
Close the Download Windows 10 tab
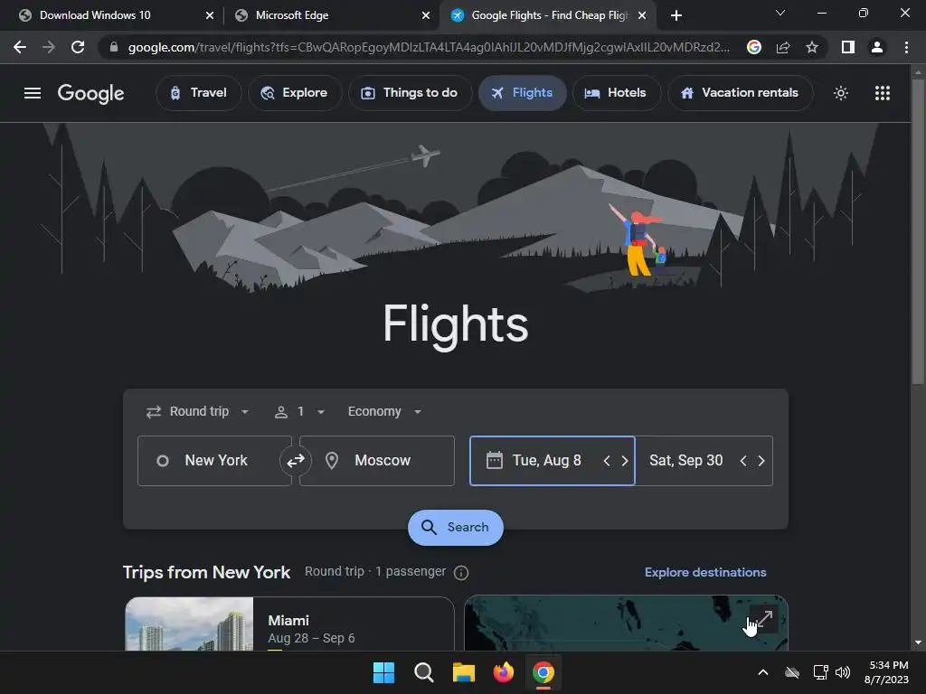pyautogui.click(x=210, y=15)
